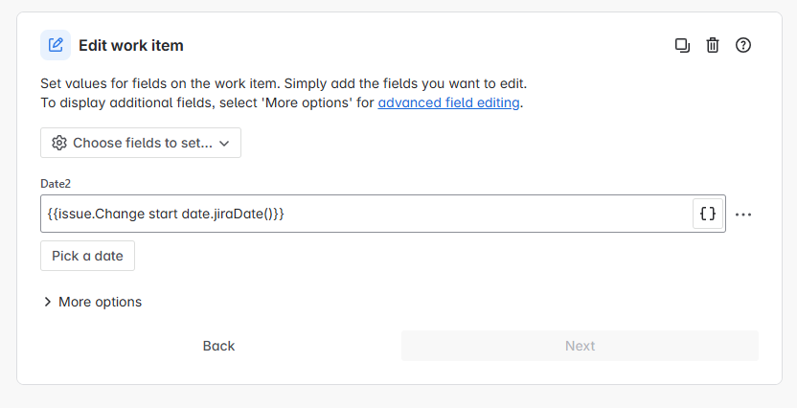Delete the action using the trash icon
Screen dimensions: 797x408
coord(713,45)
